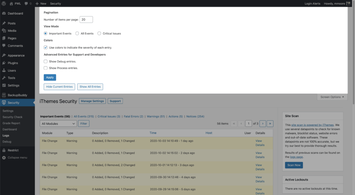This screenshot has height=195, width=355.
Task: Open the site scan powered by iThemes link
Action: click(312, 125)
